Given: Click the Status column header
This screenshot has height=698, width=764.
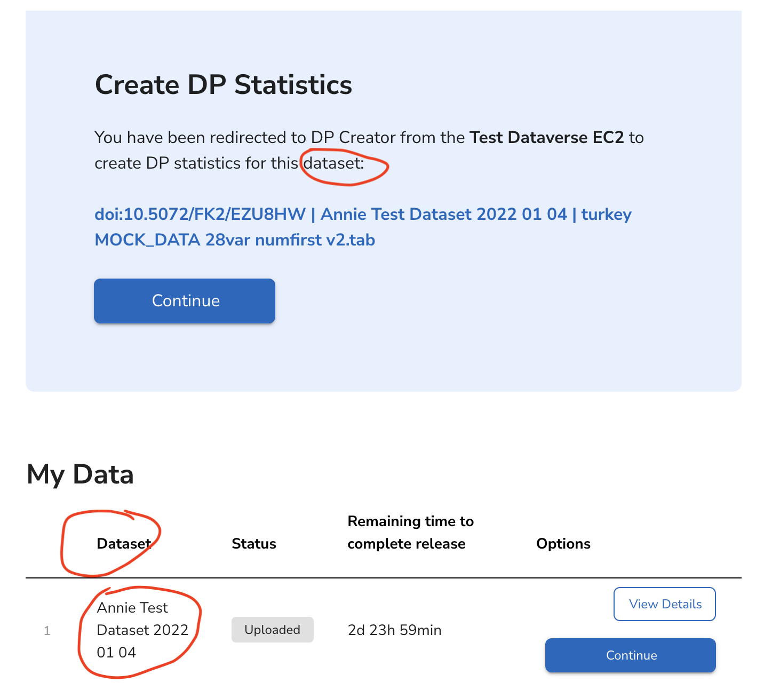Looking at the screenshot, I should pyautogui.click(x=254, y=543).
